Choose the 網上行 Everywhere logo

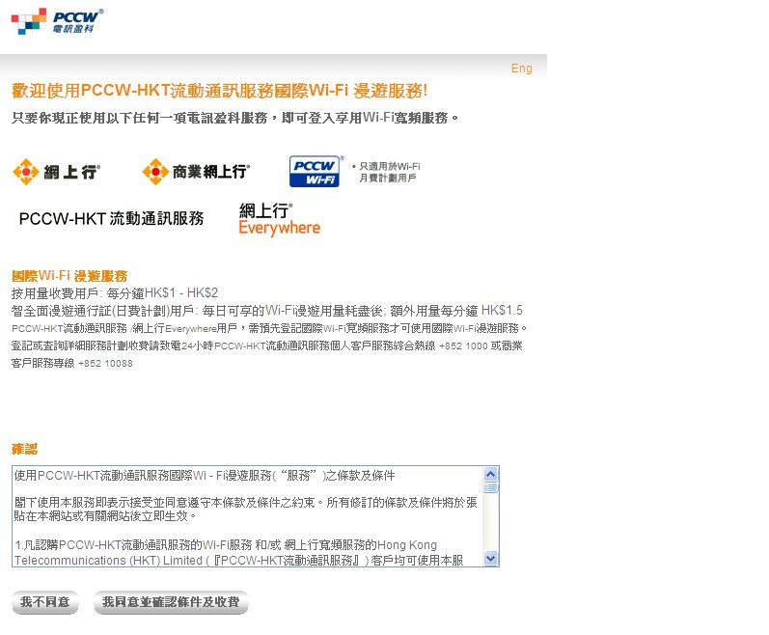279,220
